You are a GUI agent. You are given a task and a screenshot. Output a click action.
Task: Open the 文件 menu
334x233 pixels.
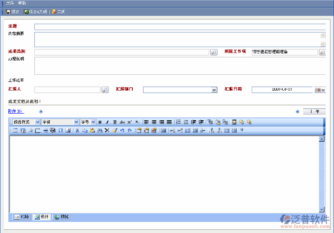click(10, 3)
